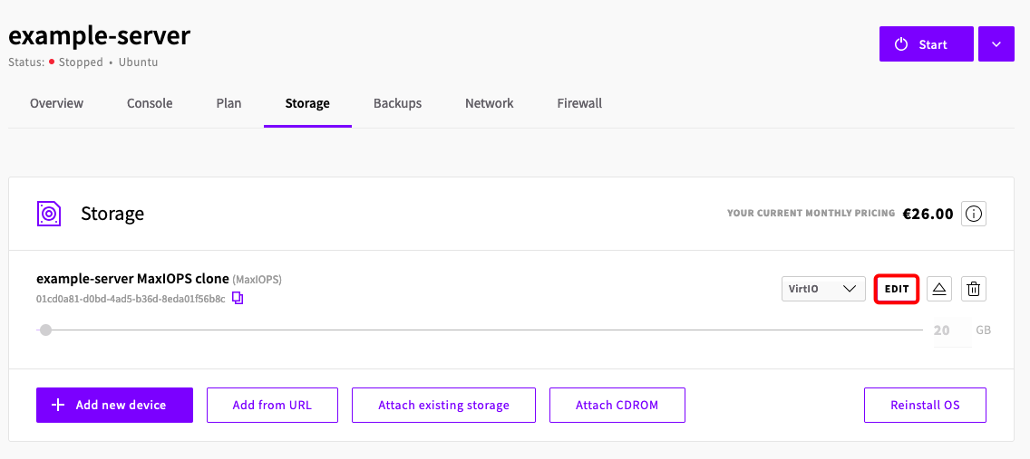Click the example-server MaxIOPS clone name
The image size is (1030, 459).
132,280
